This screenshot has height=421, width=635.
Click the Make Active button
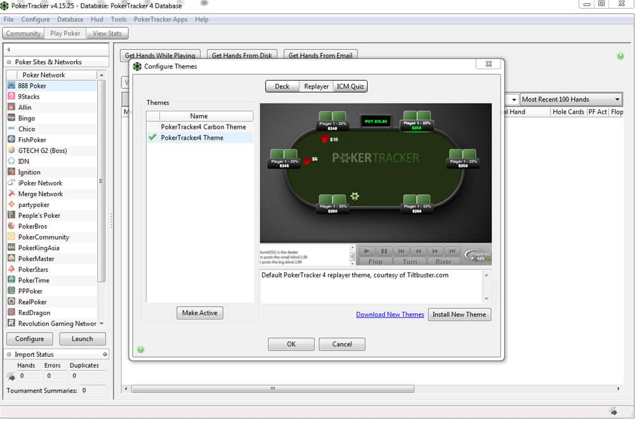tap(199, 312)
